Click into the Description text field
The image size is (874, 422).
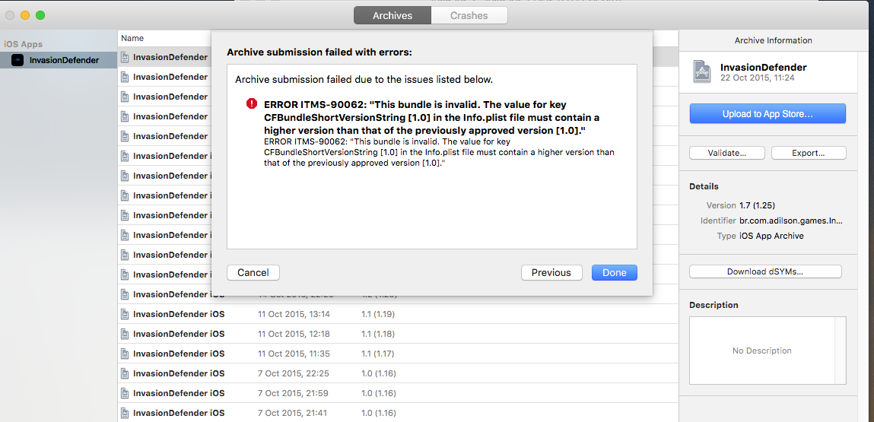(768, 351)
